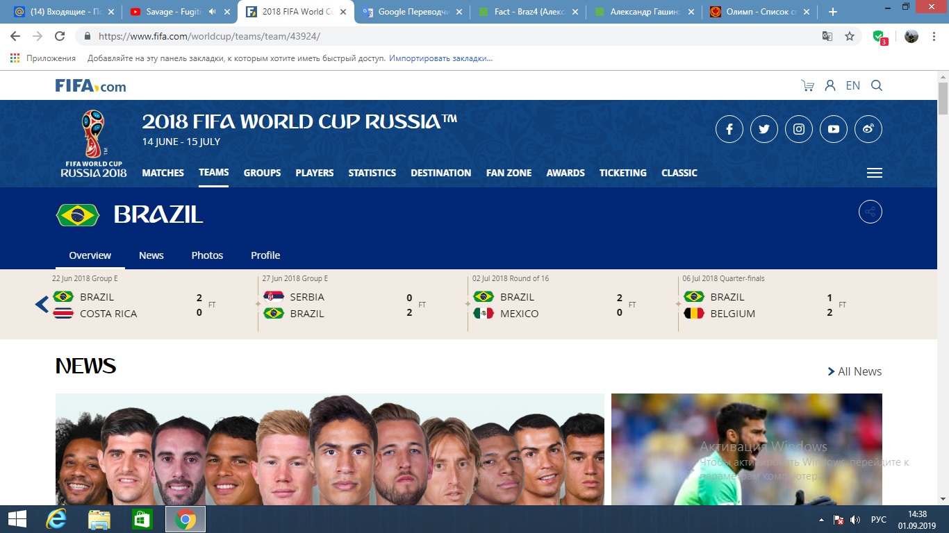Image resolution: width=949 pixels, height=533 pixels.
Task: Open the green shield extension icon
Action: tap(880, 37)
